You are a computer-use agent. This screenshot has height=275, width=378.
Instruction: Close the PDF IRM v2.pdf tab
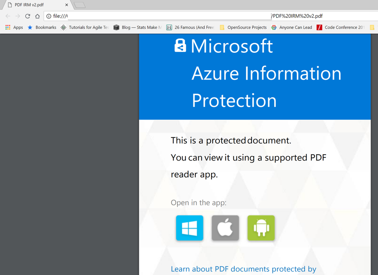[x=67, y=5]
